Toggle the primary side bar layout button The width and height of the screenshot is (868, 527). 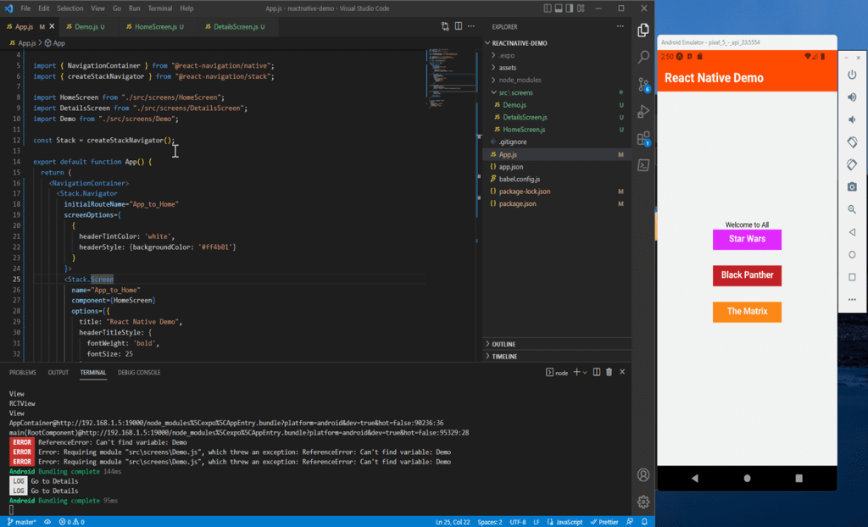548,8
